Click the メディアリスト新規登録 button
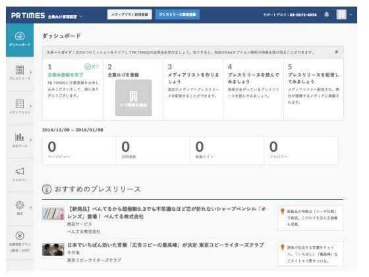 coord(130,15)
